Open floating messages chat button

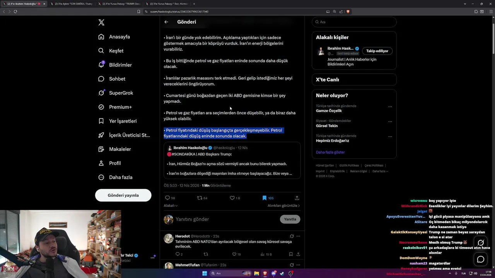coord(481,259)
